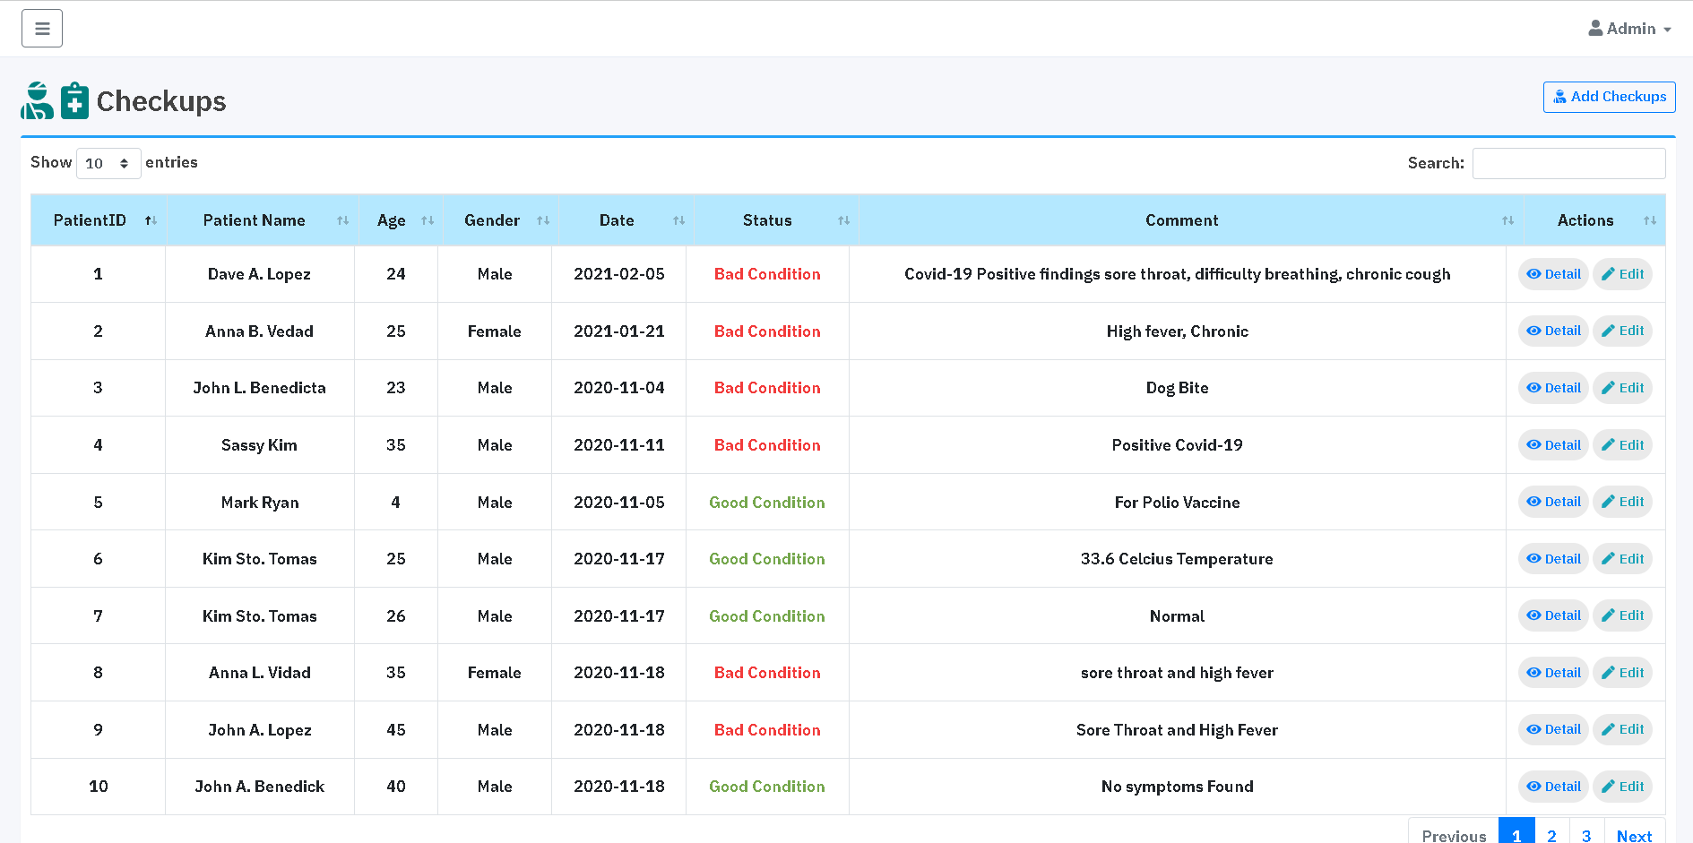The image size is (1693, 843).
Task: Go to the next page of checkups
Action: coord(1636,835)
